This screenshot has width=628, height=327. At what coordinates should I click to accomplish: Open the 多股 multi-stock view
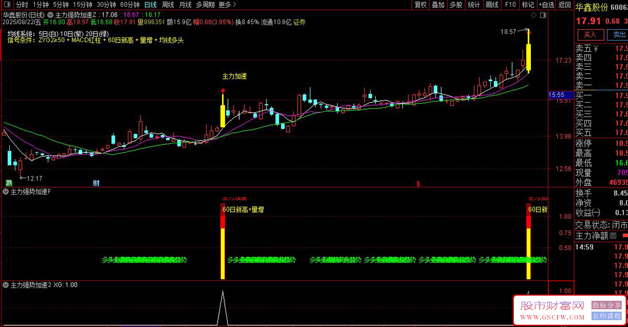(456, 5)
